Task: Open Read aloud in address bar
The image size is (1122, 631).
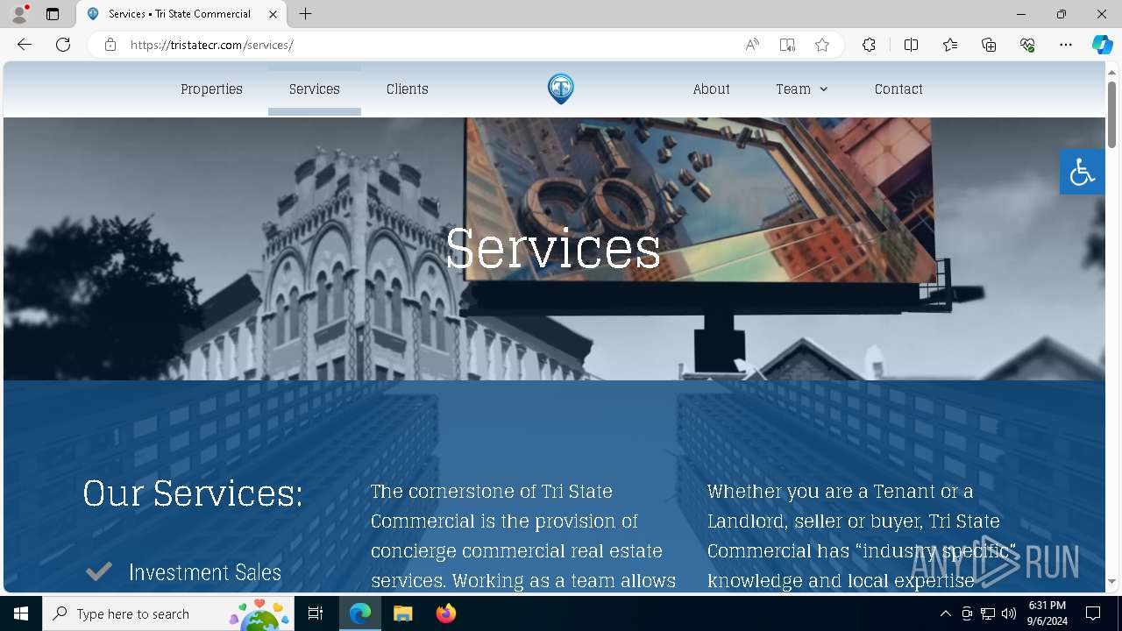Action: point(752,45)
